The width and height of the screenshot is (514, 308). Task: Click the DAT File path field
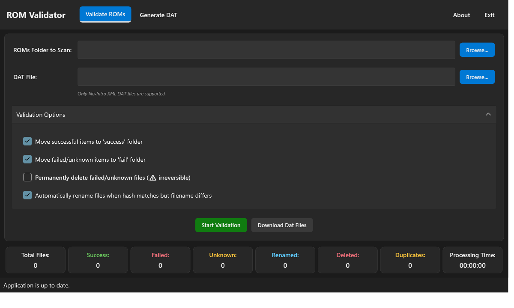266,77
